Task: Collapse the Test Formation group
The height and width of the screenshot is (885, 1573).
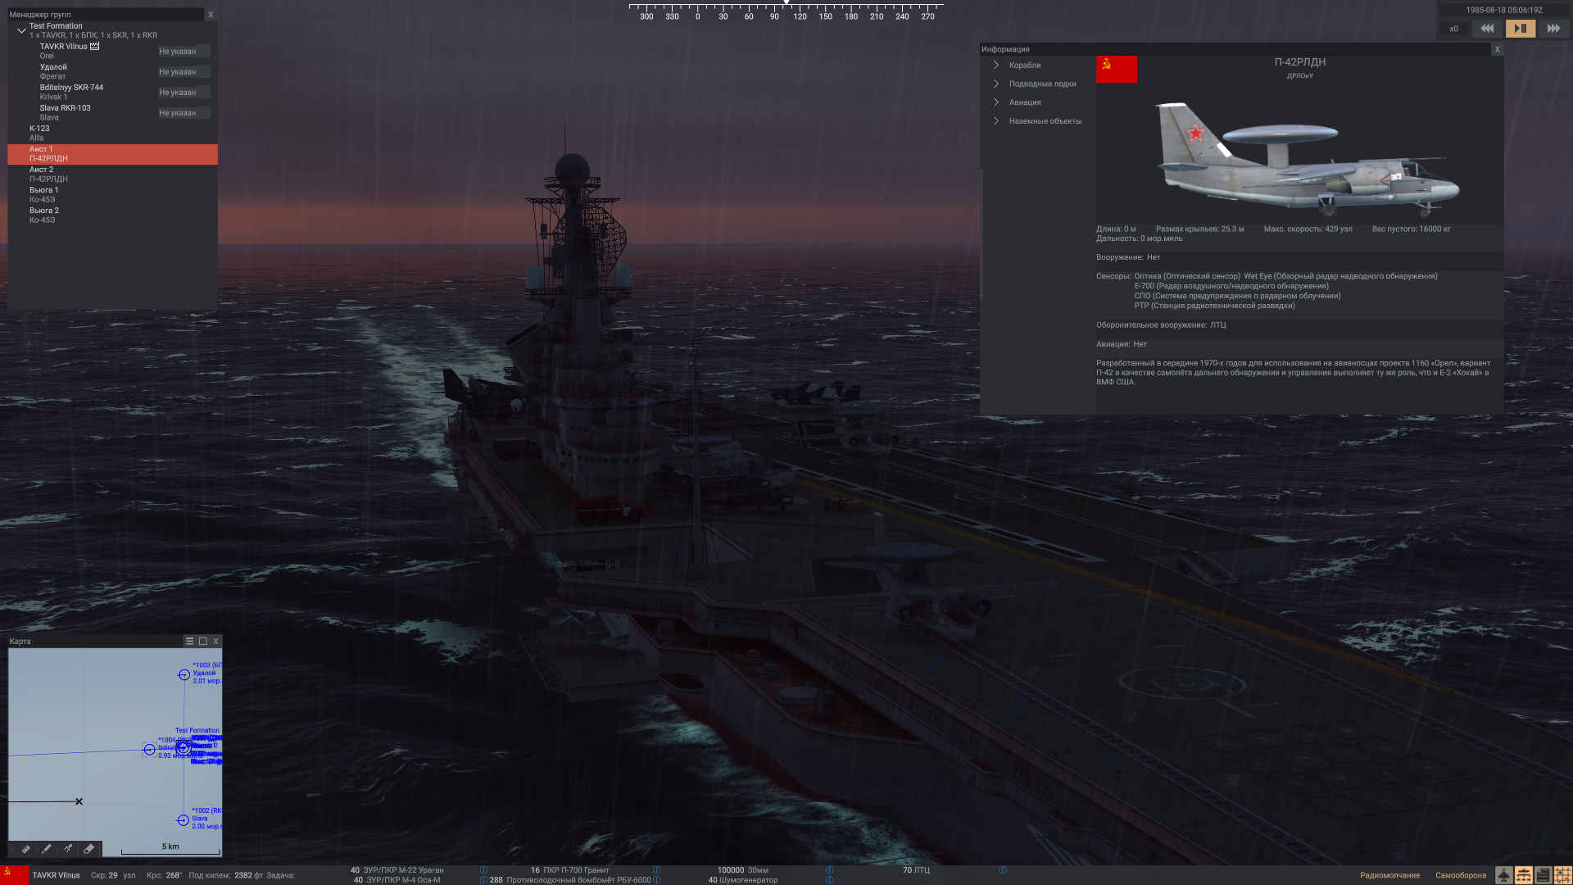Action: point(21,30)
